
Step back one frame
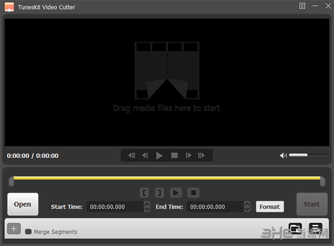[x=145, y=156]
